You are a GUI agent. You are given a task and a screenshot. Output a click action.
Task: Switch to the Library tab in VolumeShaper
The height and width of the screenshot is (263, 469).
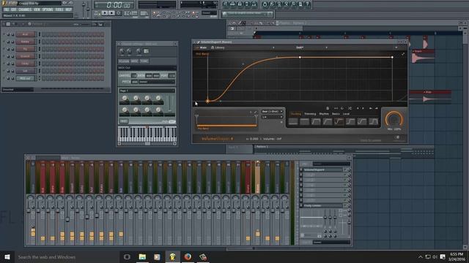tap(218, 47)
